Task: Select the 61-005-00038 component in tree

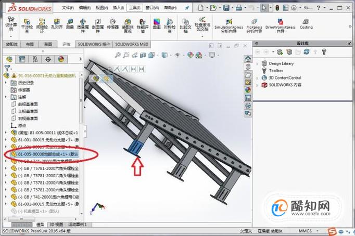Action: coord(45,154)
